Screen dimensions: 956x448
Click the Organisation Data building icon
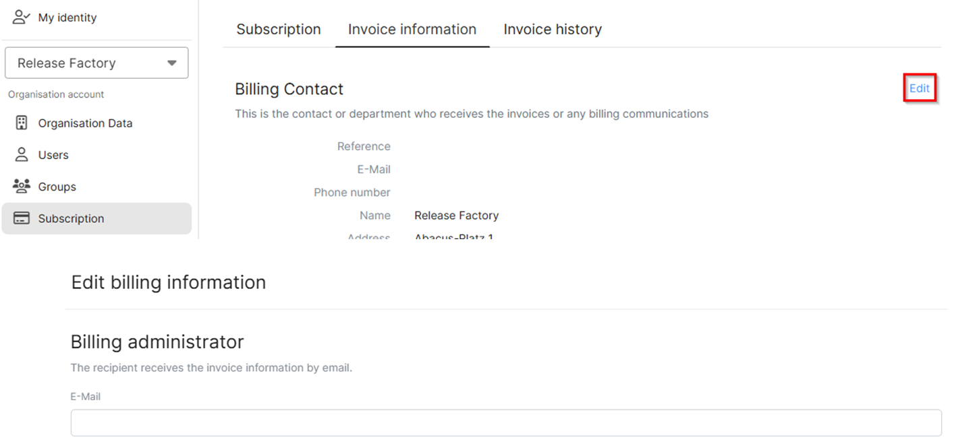click(x=22, y=123)
